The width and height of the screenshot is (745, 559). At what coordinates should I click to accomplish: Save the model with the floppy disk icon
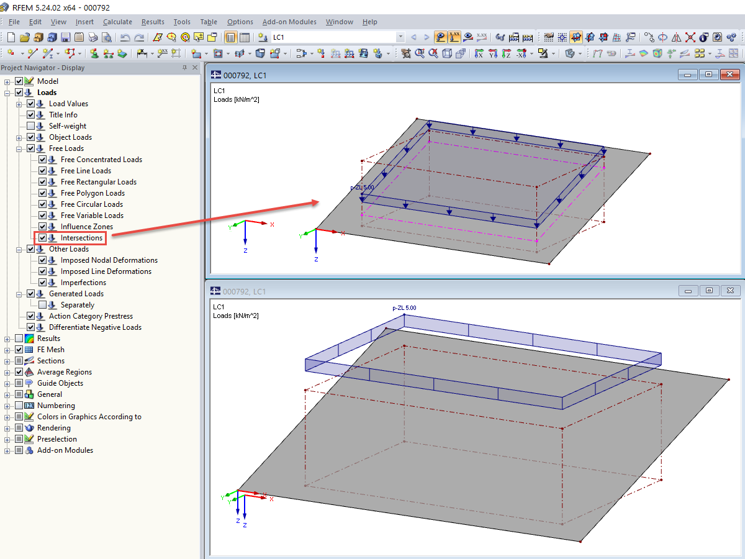[66, 37]
